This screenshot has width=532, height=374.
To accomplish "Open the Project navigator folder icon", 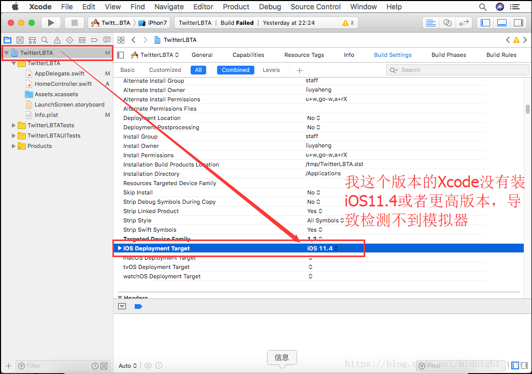I will [7, 40].
